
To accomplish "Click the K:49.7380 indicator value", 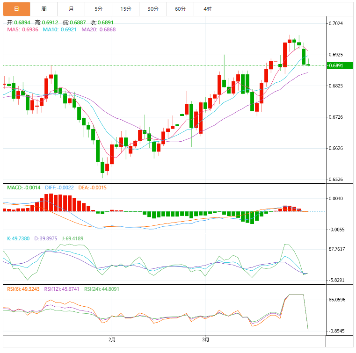I will (x=18, y=238).
